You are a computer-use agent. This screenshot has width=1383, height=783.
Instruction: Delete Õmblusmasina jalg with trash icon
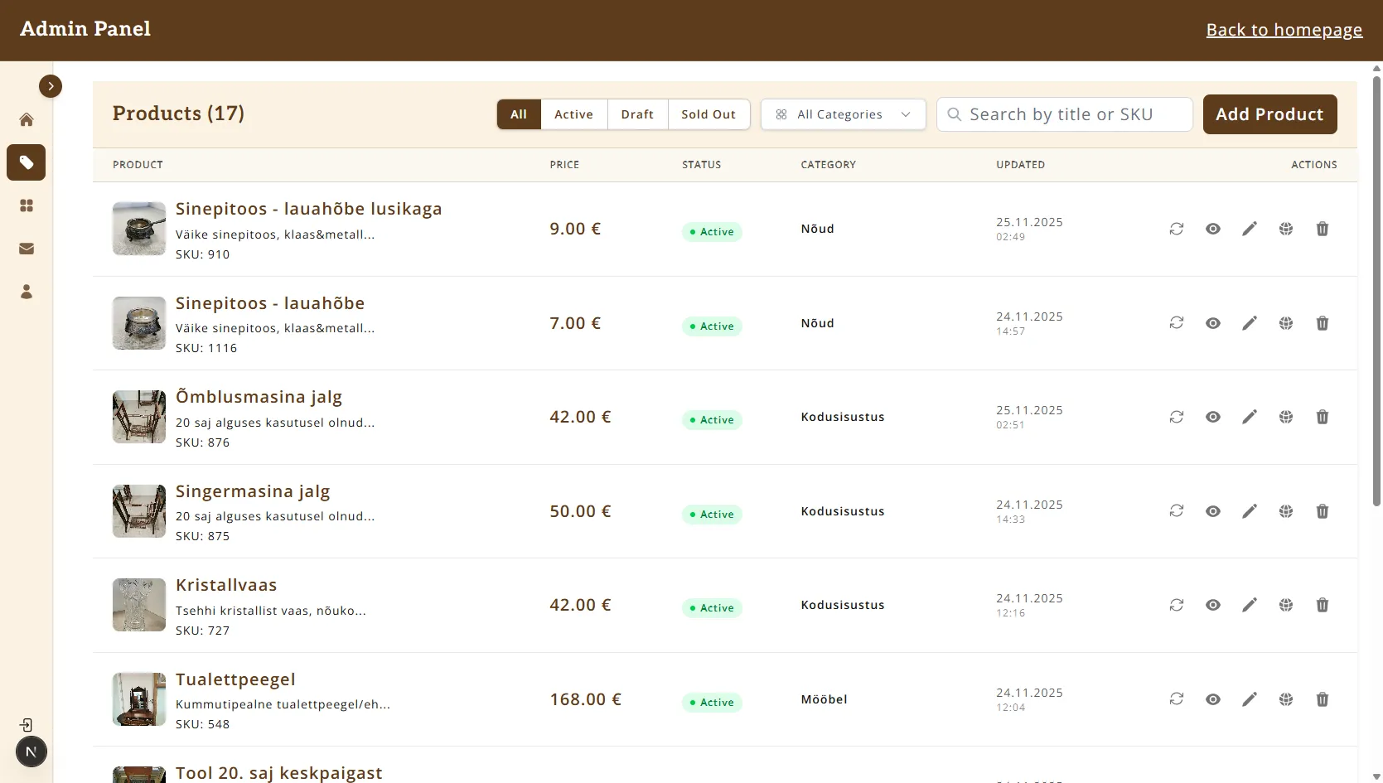(1323, 417)
